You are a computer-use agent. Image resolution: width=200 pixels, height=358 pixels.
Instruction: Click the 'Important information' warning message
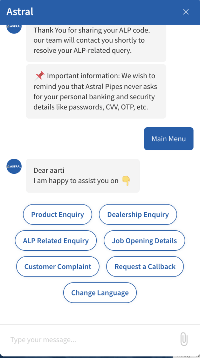96,91
